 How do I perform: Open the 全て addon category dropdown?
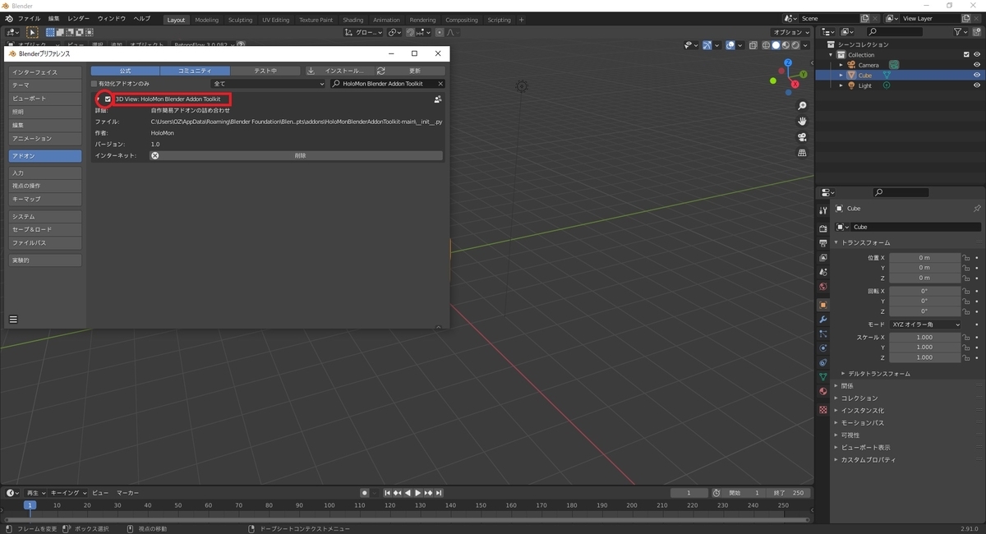tap(268, 84)
